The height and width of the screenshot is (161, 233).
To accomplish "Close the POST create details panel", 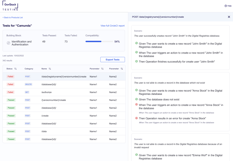I will tap(229, 17).
